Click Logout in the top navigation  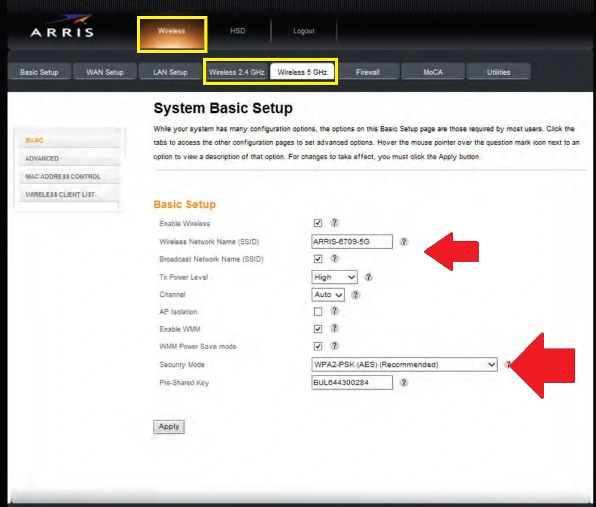[304, 31]
